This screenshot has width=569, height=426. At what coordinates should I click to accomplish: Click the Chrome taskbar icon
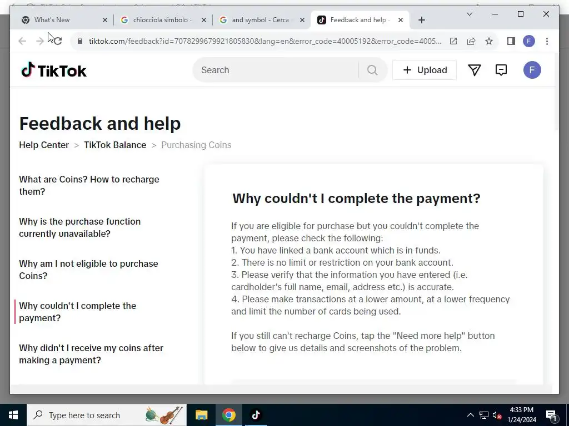(x=228, y=415)
